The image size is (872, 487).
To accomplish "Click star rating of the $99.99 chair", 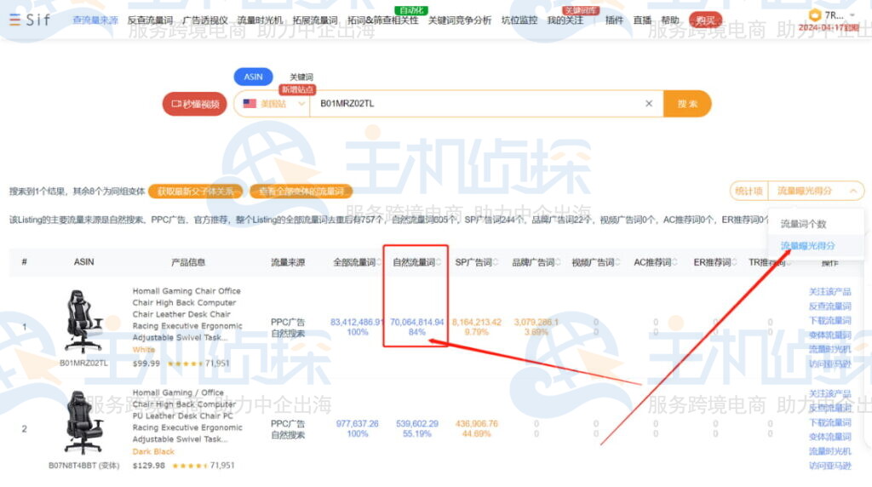I will [185, 364].
